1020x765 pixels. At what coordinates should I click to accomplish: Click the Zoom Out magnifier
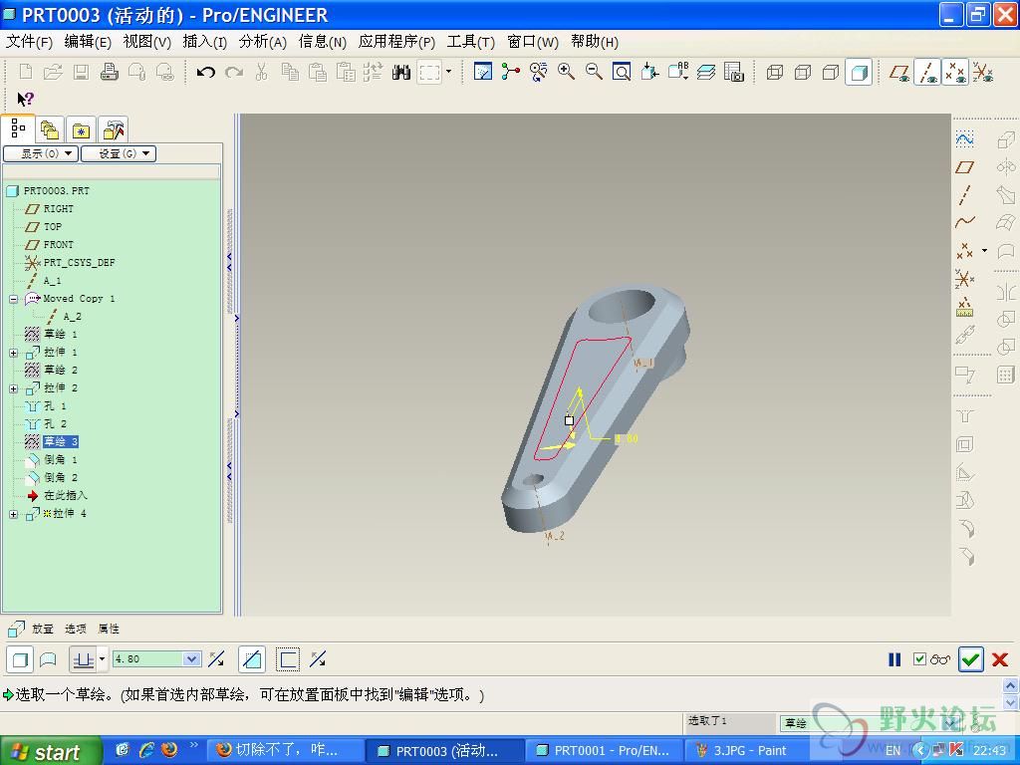click(x=594, y=72)
